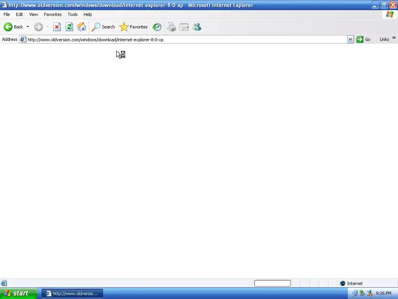
Task: Click the greyed Forward arrow button
Action: 38,27
